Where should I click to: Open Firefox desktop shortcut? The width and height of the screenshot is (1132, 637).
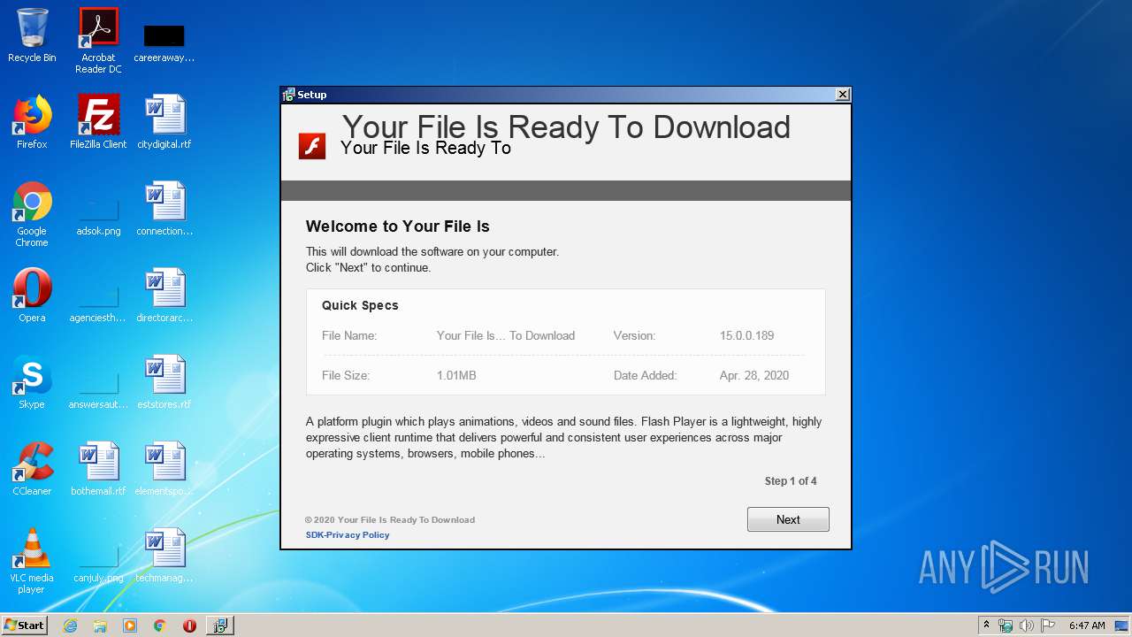click(32, 122)
